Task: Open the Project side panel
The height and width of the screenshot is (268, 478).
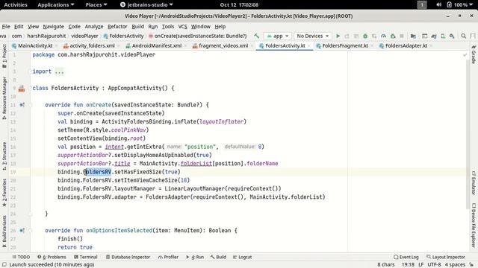Action: [x=4, y=57]
